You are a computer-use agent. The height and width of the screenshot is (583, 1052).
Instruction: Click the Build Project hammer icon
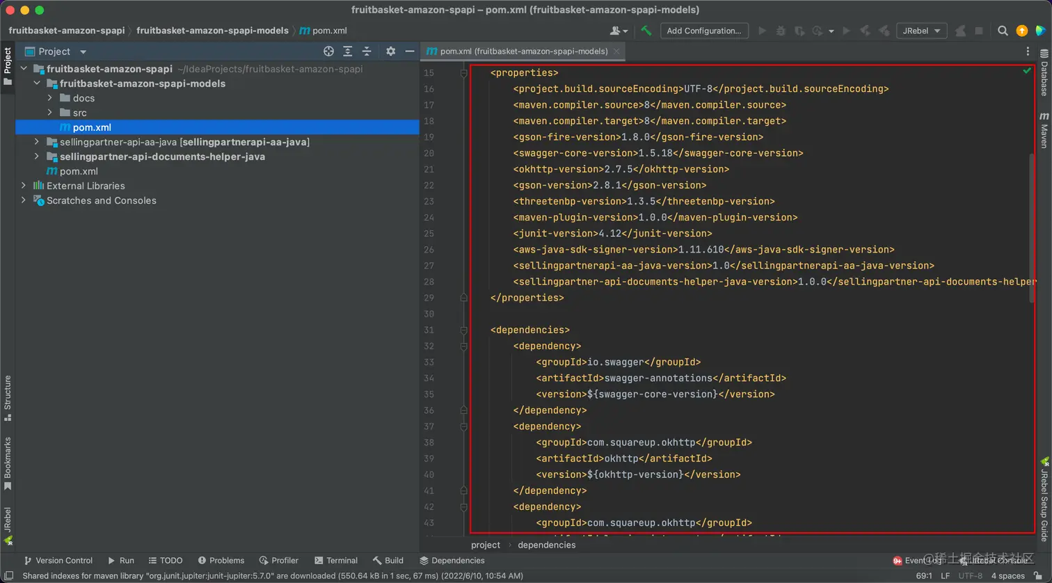pyautogui.click(x=646, y=31)
